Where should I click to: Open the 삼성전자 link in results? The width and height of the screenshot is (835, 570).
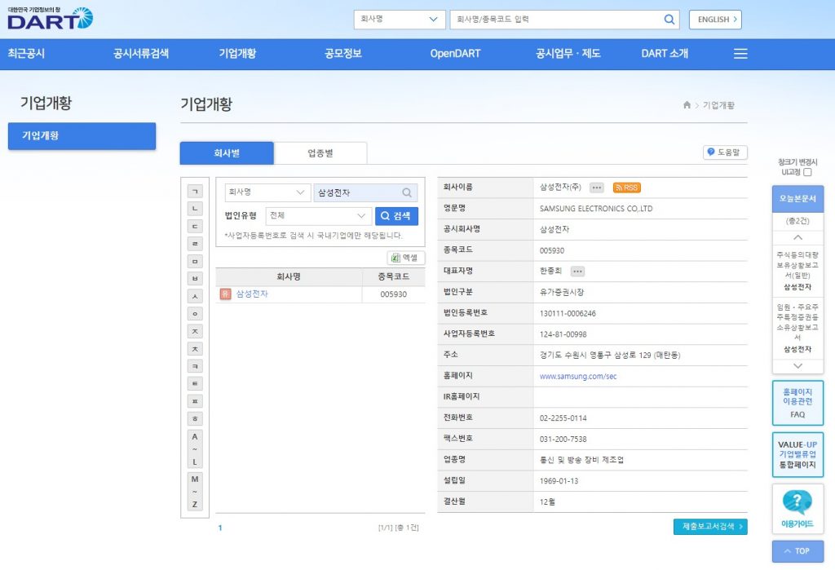pyautogui.click(x=252, y=294)
